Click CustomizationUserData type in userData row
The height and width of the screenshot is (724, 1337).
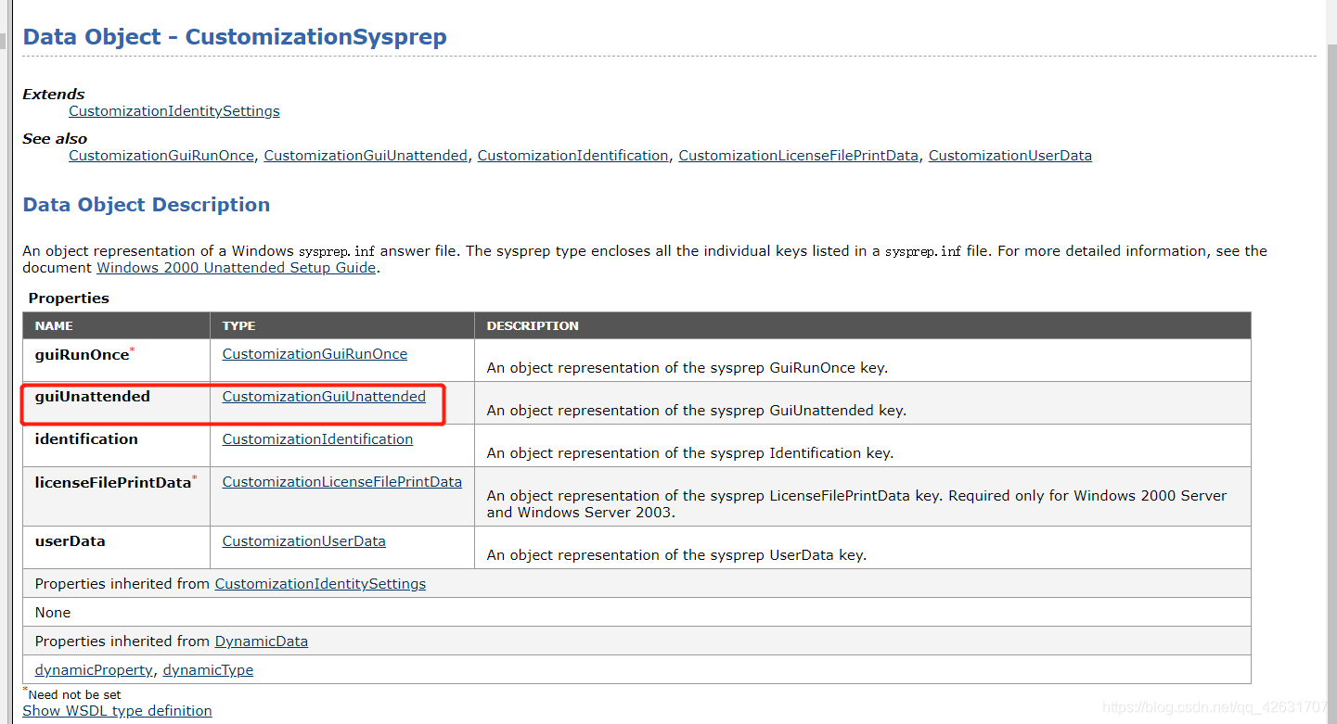point(304,541)
